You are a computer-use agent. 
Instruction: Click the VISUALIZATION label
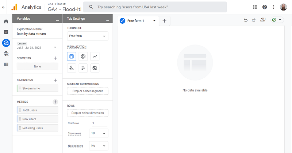coord(77,47)
